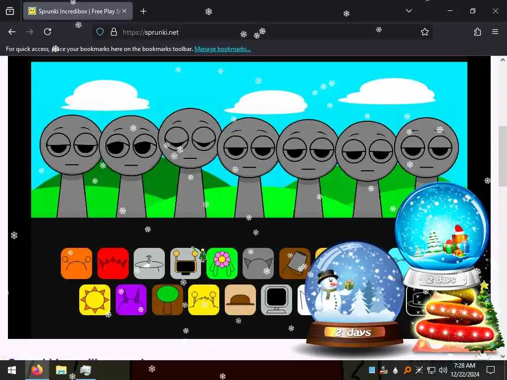The height and width of the screenshot is (380, 507).
Task: View site security lock info
Action: tap(113, 32)
